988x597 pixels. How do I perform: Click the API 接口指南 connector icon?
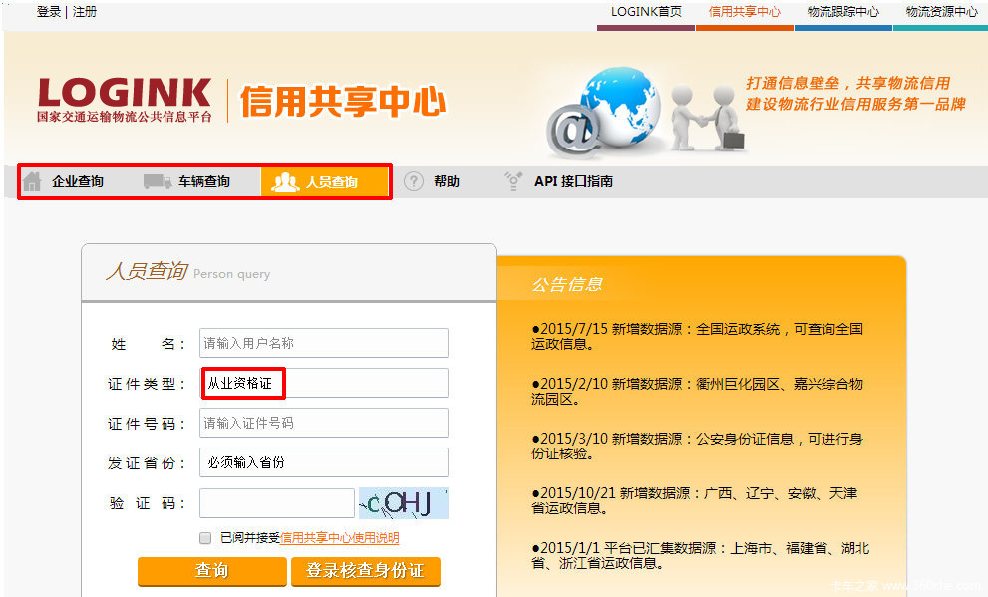tap(513, 181)
